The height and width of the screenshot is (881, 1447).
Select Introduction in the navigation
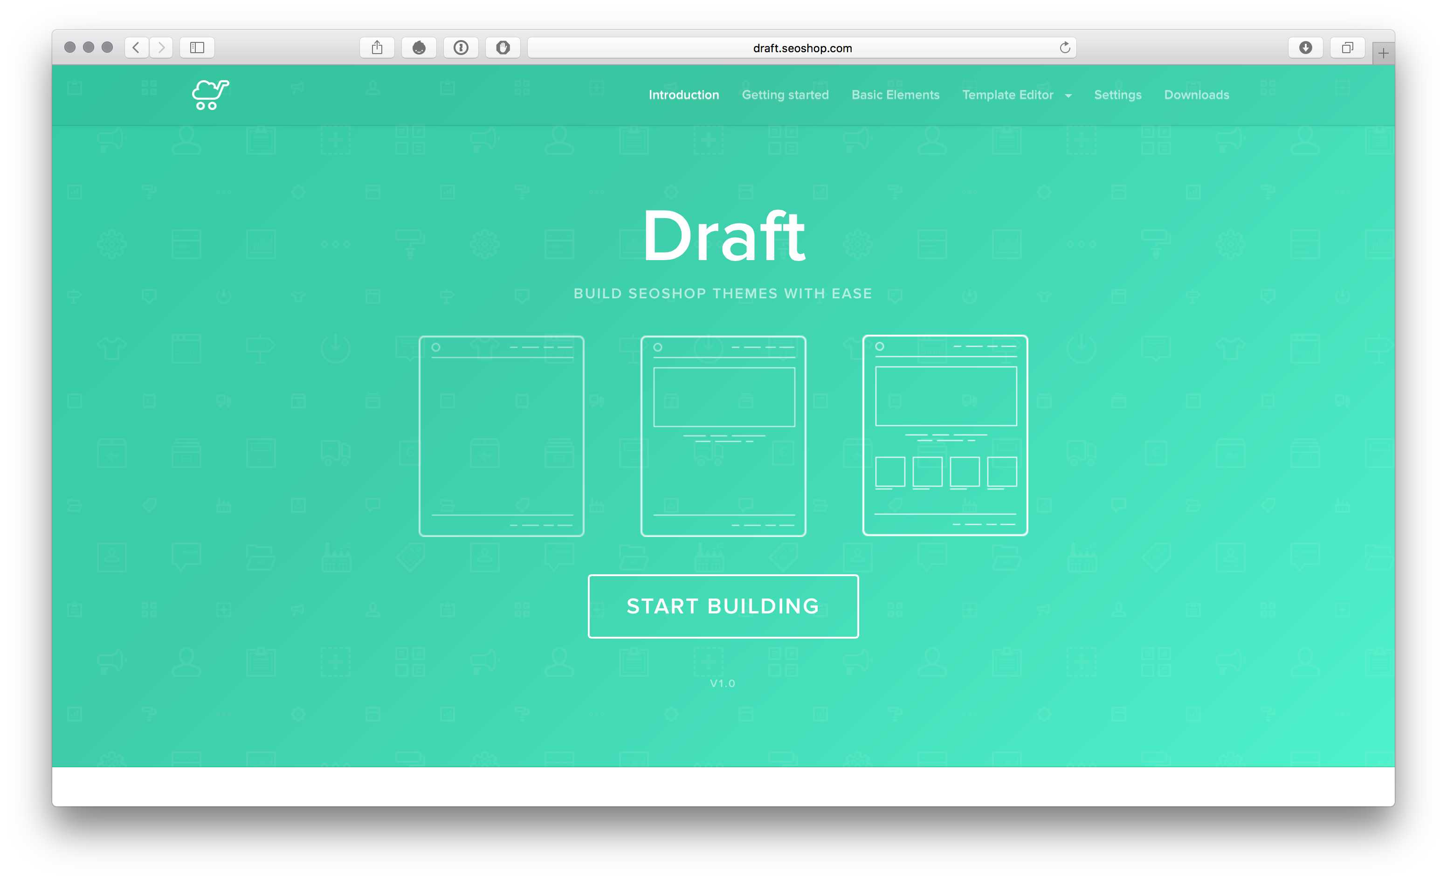pos(683,95)
